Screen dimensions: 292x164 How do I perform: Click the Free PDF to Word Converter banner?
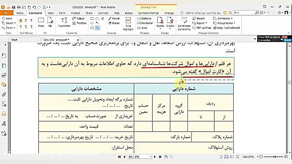click(x=274, y=39)
